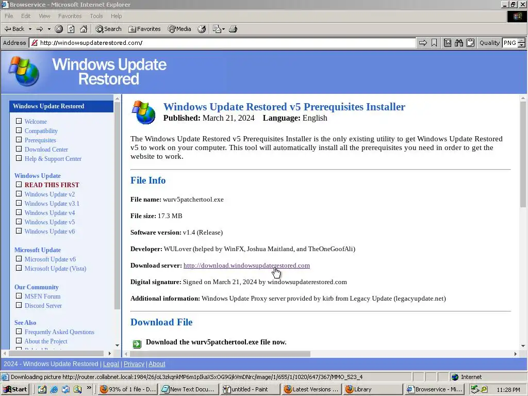This screenshot has height=396, width=528.
Task: Open the Prerequisites sidebar link
Action: (40, 140)
